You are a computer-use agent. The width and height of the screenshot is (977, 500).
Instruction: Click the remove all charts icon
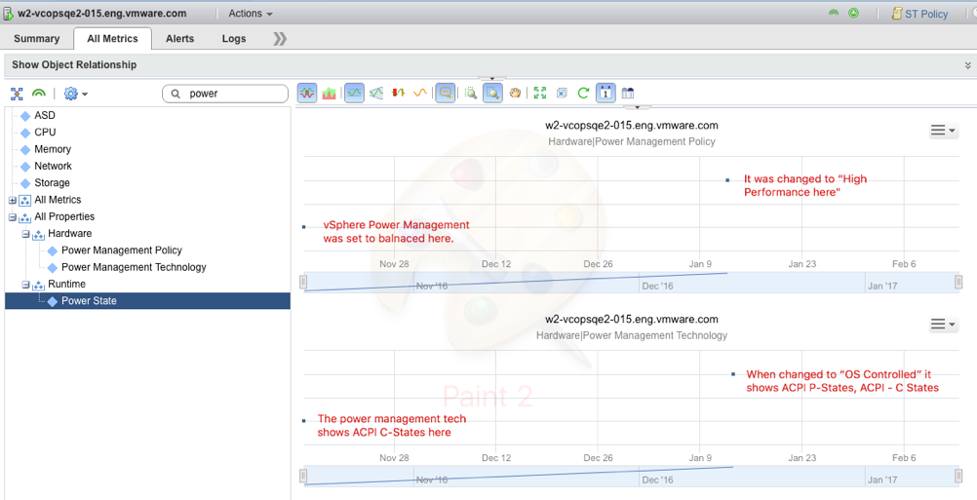tap(562, 94)
